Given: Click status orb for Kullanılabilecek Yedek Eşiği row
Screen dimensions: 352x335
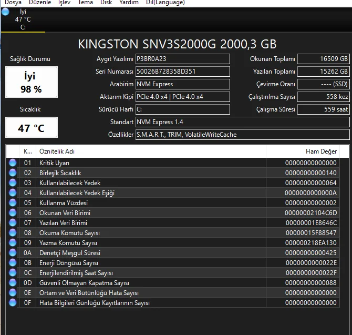Looking at the screenshot, I should click(13, 193).
